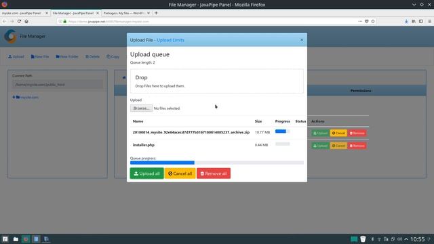The width and height of the screenshot is (434, 244).
Task: Click the Queue progress bar
Action: coord(217,163)
